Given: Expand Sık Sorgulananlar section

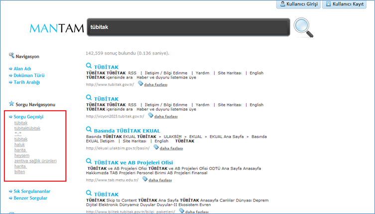Looking at the screenshot, I should [32, 191].
